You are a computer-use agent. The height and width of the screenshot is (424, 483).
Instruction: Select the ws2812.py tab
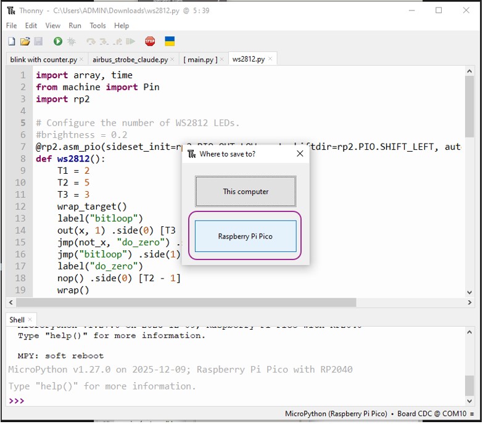[x=248, y=59]
